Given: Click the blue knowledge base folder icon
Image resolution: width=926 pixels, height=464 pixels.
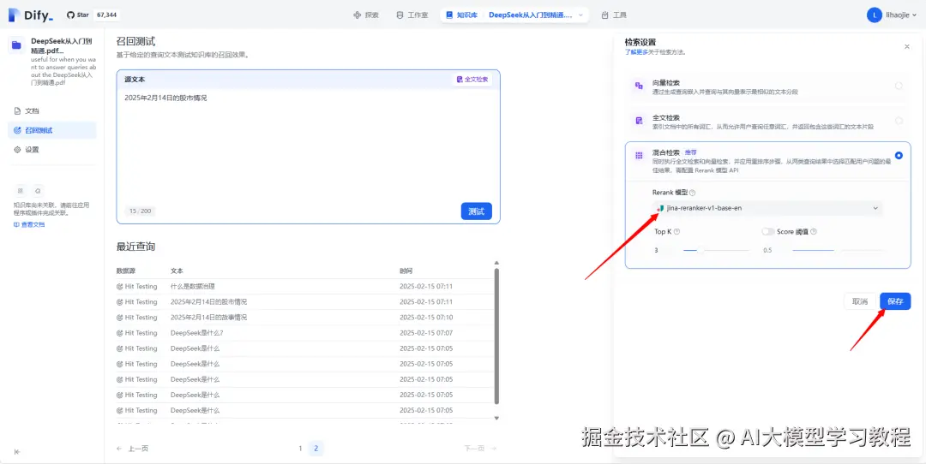Looking at the screenshot, I should coord(17,45).
